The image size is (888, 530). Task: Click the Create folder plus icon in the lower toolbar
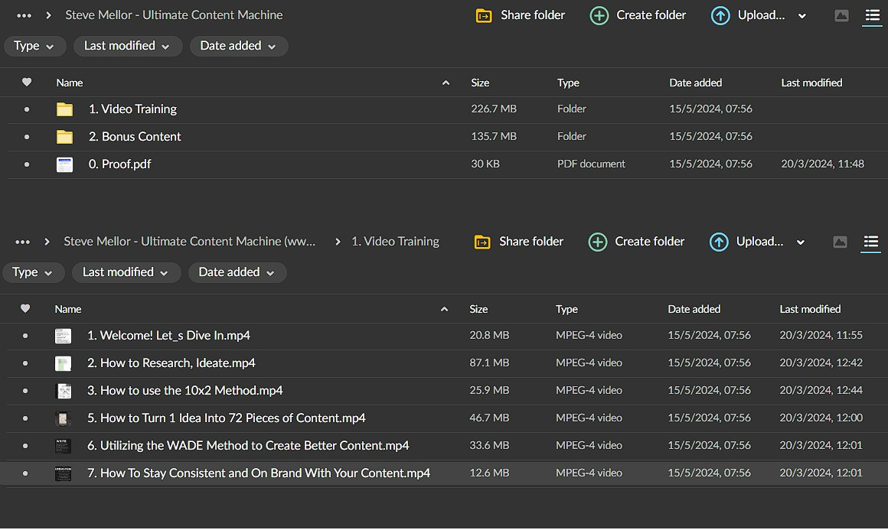pyautogui.click(x=597, y=242)
